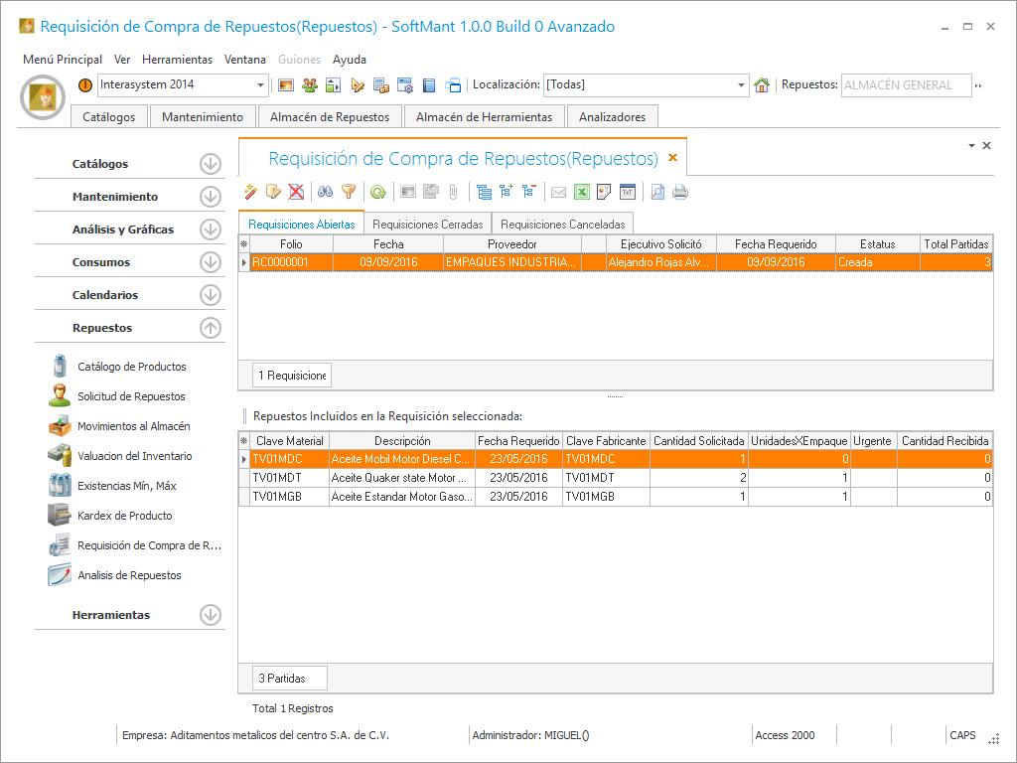Image resolution: width=1017 pixels, height=763 pixels.
Task: Close the Requisición de Compra document tab
Action: tap(672, 158)
